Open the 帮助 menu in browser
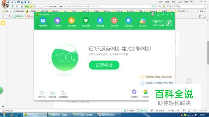Image resolution: width=209 pixels, height=117 pixels. (x=186, y=2)
